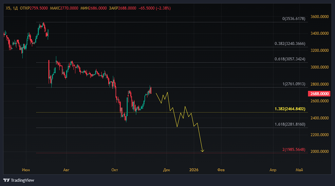Select the МАКС 2770.0000 high value

(64, 8)
